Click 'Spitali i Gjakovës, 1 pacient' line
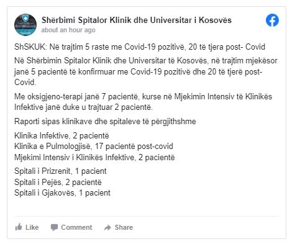Screen dimensions: 300x244 pos(62,193)
